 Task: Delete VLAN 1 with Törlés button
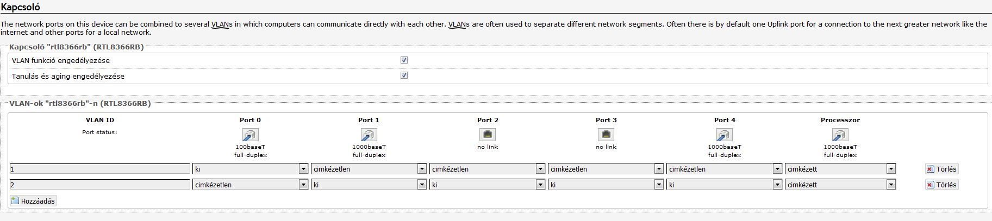tap(941, 169)
